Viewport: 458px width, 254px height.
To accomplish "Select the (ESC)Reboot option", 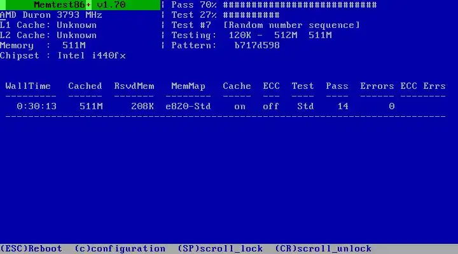I will click(31, 248).
